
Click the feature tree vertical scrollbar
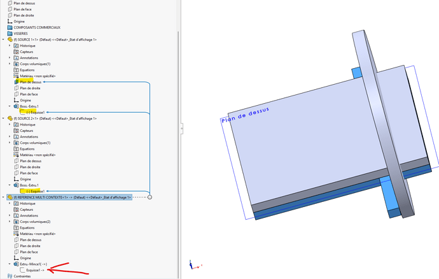pyautogui.click(x=178, y=154)
